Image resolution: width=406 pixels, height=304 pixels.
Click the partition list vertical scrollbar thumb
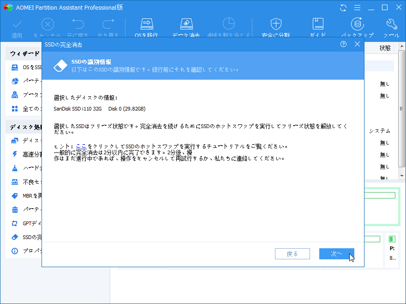pyautogui.click(x=401, y=109)
